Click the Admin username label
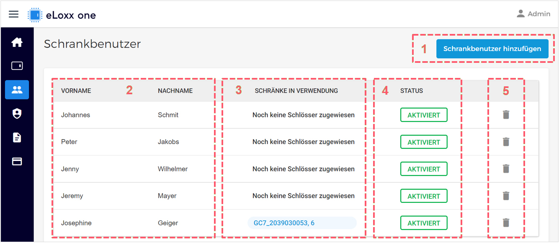This screenshot has height=243, width=559. click(539, 14)
